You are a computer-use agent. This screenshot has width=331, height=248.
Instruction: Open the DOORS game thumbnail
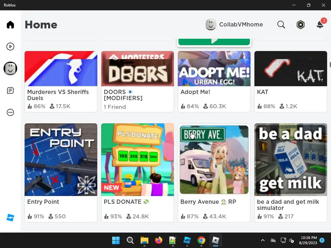137,68
